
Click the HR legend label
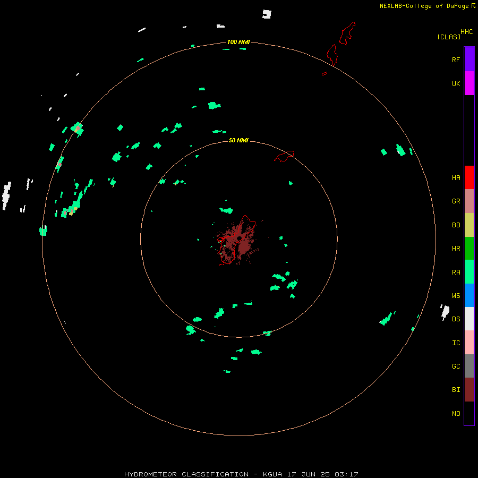[456, 249]
